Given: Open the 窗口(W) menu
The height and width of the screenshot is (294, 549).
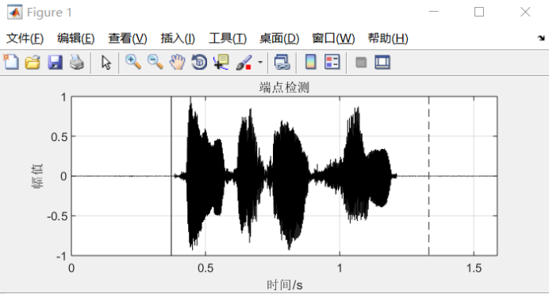Looking at the screenshot, I should [333, 38].
